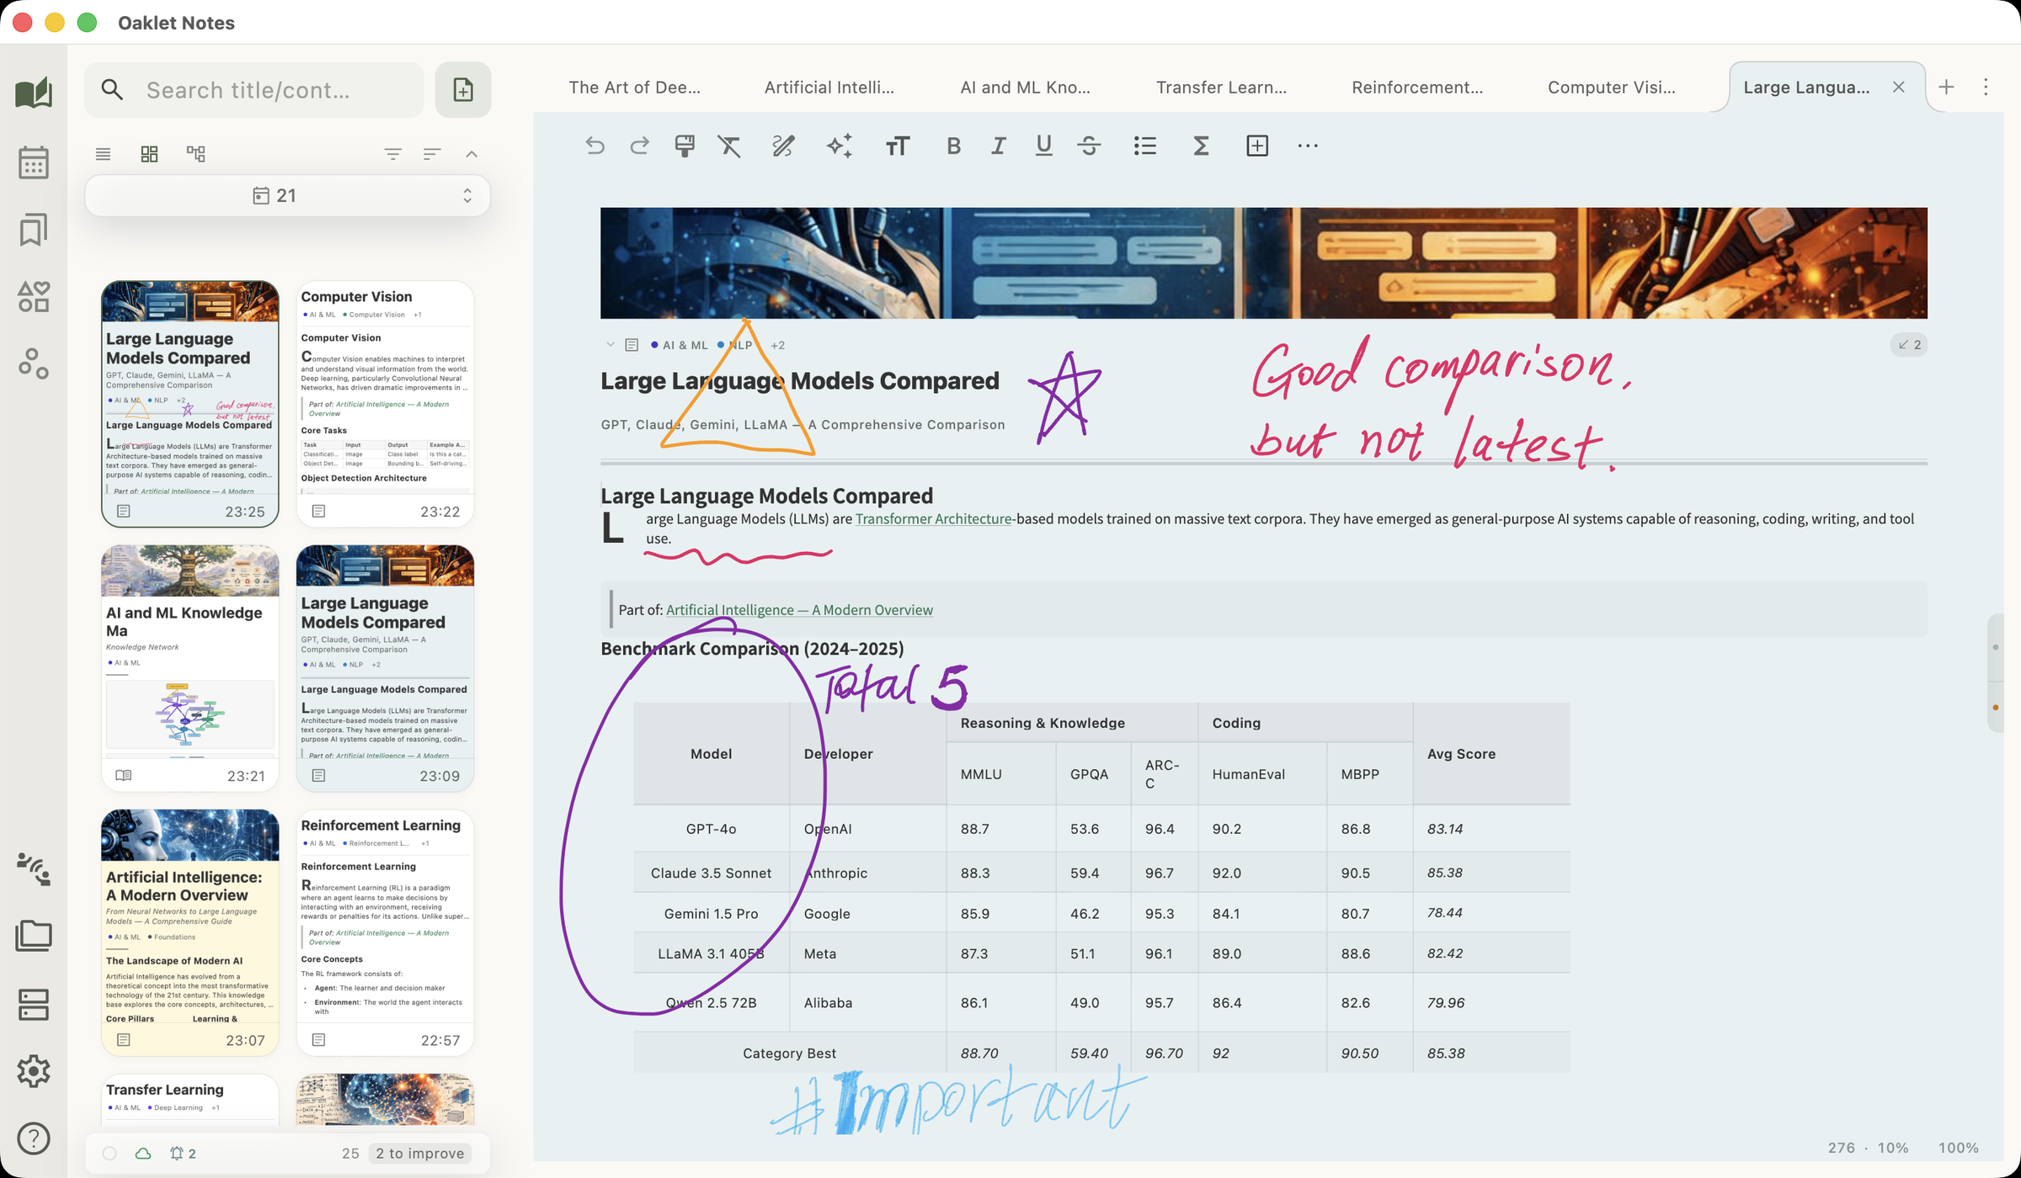Viewport: 2021px width, 1178px height.
Task: Toggle strikethrough formatting
Action: point(1089,146)
